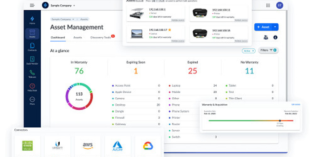This screenshot has height=157, width=314.
Task: Click the Expiring Soon count 1
Action: click(x=136, y=71)
